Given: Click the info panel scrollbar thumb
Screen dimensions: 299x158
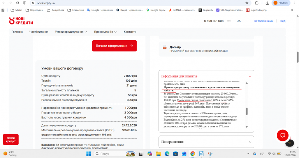Looking at the screenshot, I should 246,112.
